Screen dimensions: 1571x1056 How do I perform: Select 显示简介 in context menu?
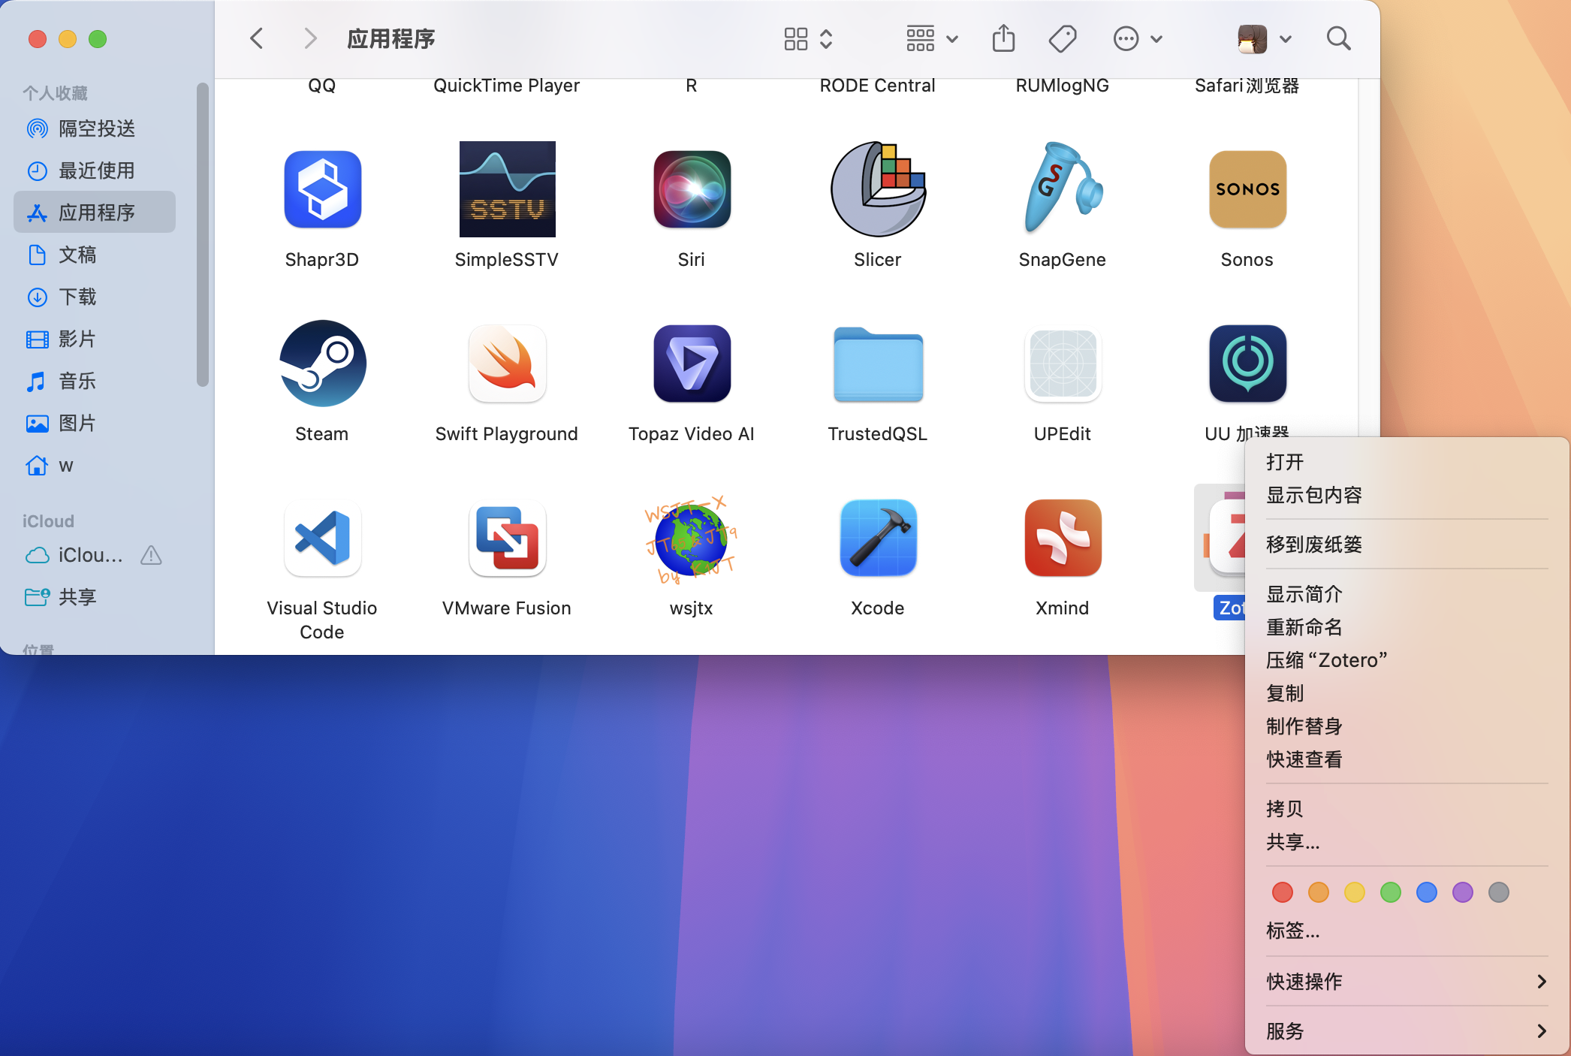(x=1304, y=593)
